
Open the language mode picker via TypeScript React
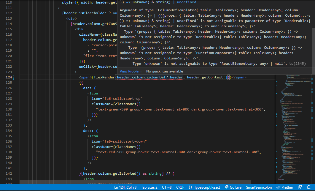pos(208,187)
